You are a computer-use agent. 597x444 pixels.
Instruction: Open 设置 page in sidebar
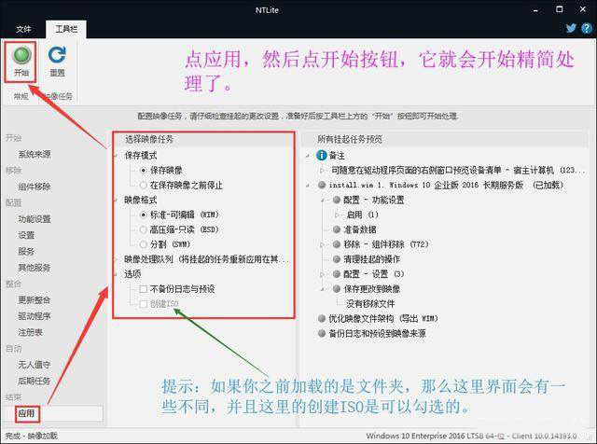pos(26,235)
